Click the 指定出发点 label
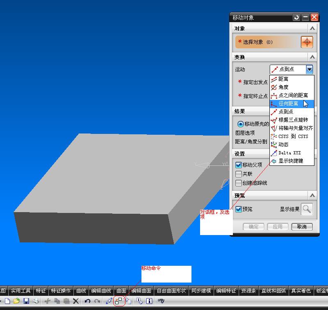This screenshot has width=328, height=310. coord(255,82)
